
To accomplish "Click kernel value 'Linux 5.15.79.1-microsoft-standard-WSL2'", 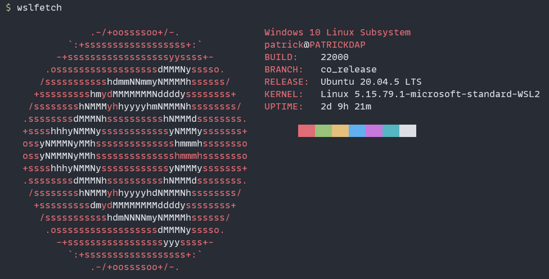I will (x=430, y=94).
